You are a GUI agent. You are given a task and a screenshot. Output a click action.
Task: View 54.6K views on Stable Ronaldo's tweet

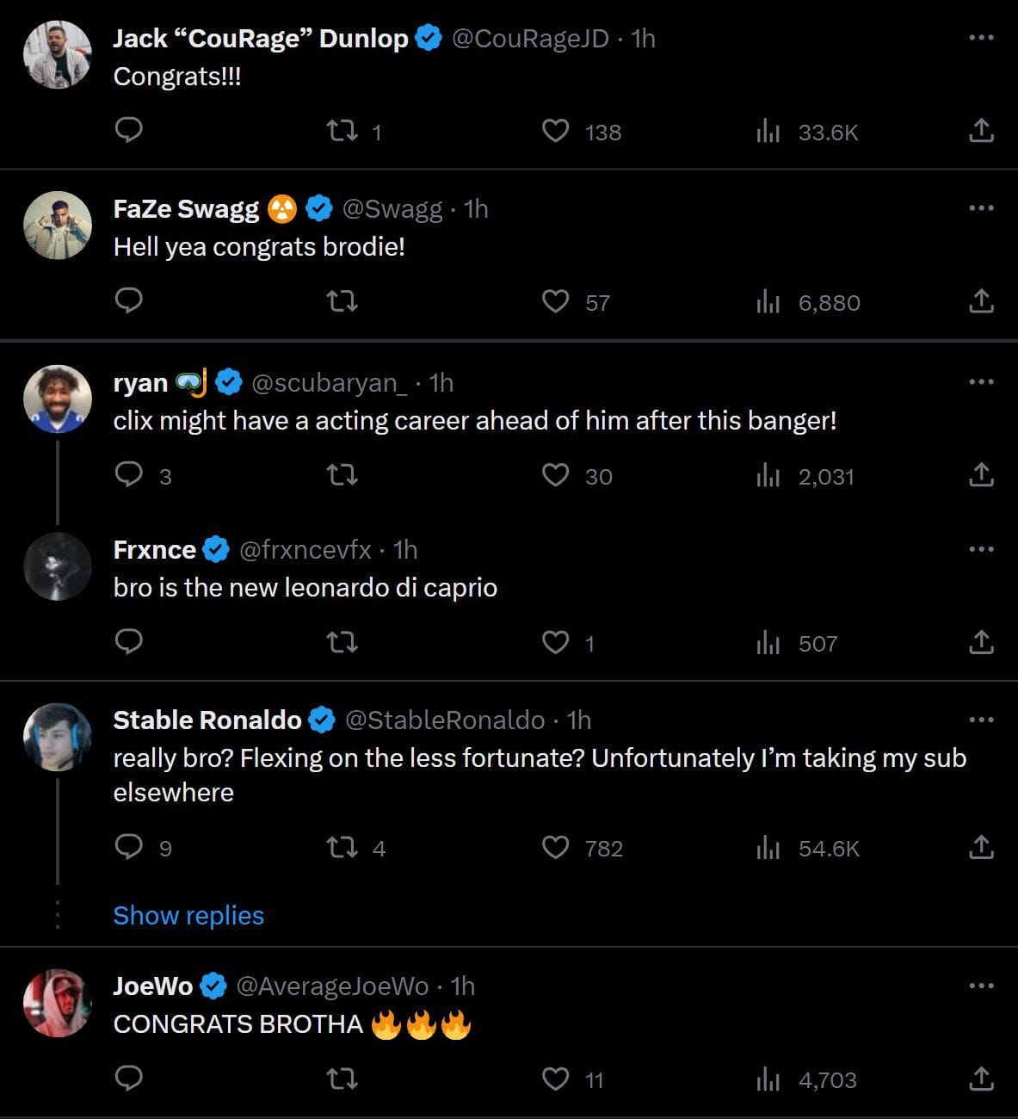click(768, 848)
